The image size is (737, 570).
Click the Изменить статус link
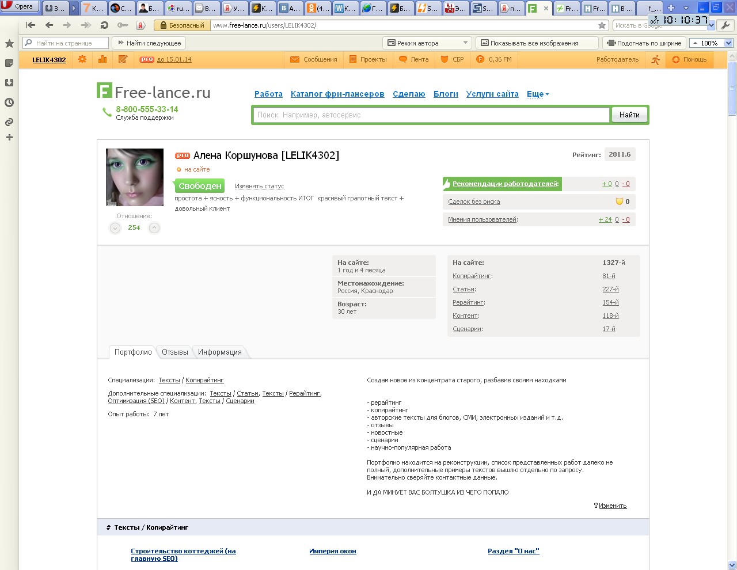(x=260, y=187)
